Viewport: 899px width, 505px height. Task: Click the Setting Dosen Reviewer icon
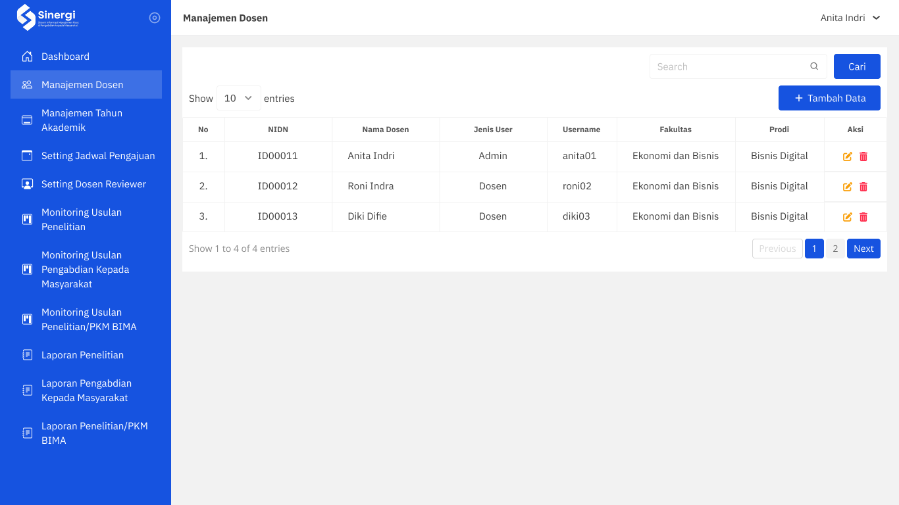click(27, 184)
